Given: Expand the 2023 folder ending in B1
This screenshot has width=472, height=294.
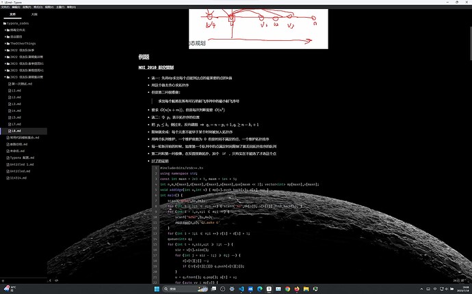Looking at the screenshot, I should 5,63.
